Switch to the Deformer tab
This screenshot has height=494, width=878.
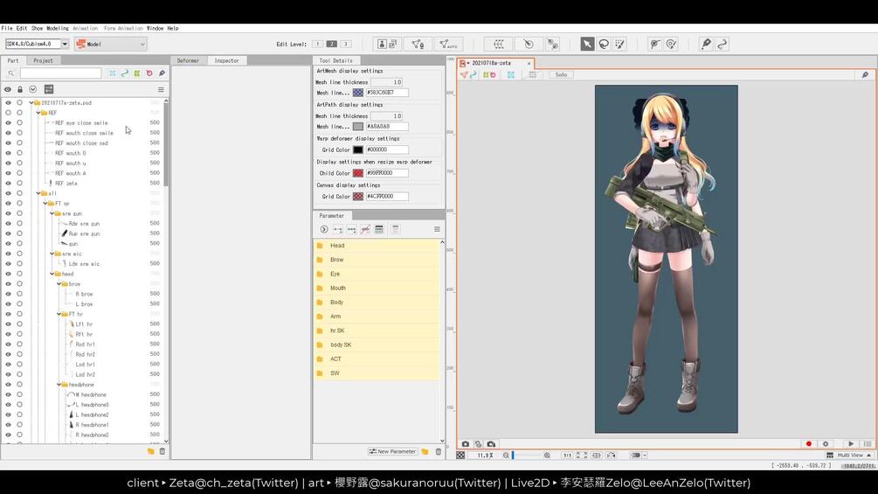[x=188, y=60]
